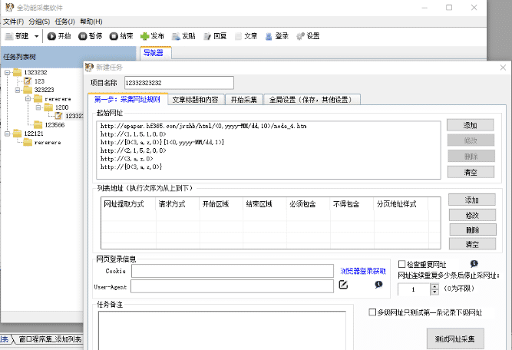Open the 新建 dropdown arrow

pos(37,36)
